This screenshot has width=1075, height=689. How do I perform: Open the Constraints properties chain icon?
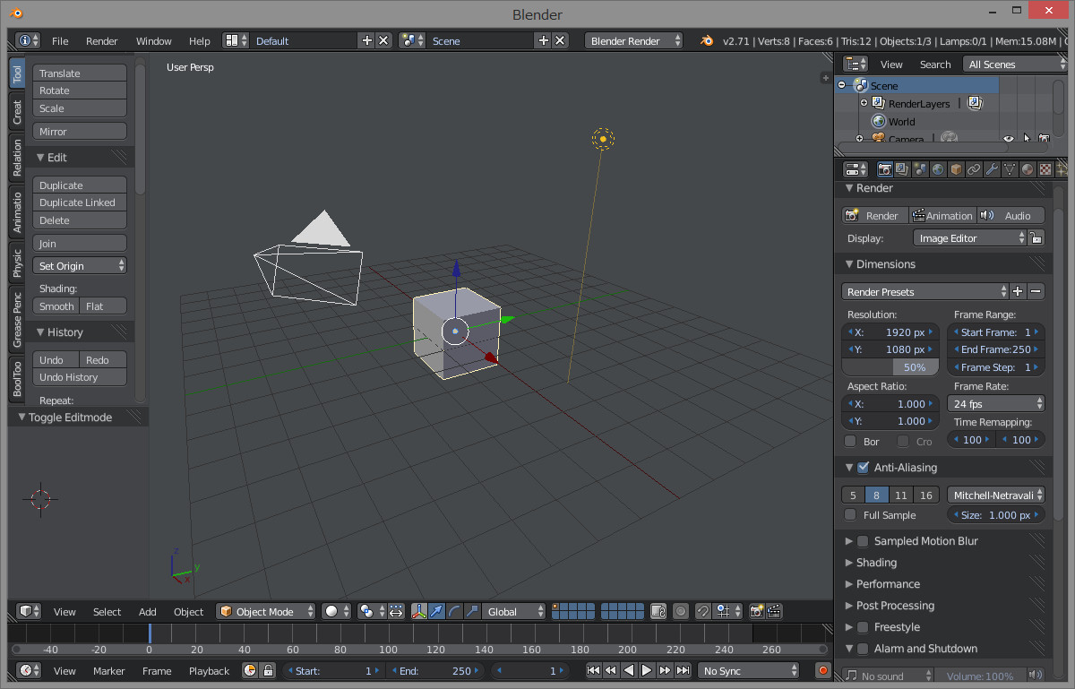[974, 169]
